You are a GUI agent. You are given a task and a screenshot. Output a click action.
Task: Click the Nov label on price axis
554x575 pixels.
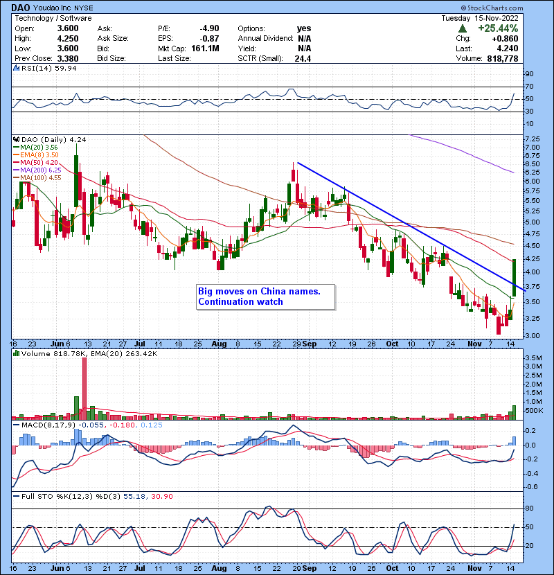coord(474,344)
